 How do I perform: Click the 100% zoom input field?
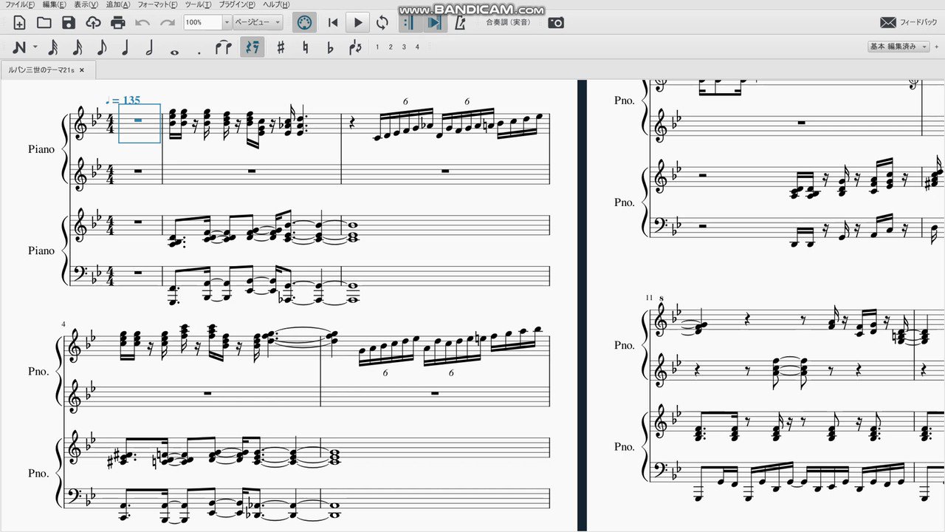(203, 22)
